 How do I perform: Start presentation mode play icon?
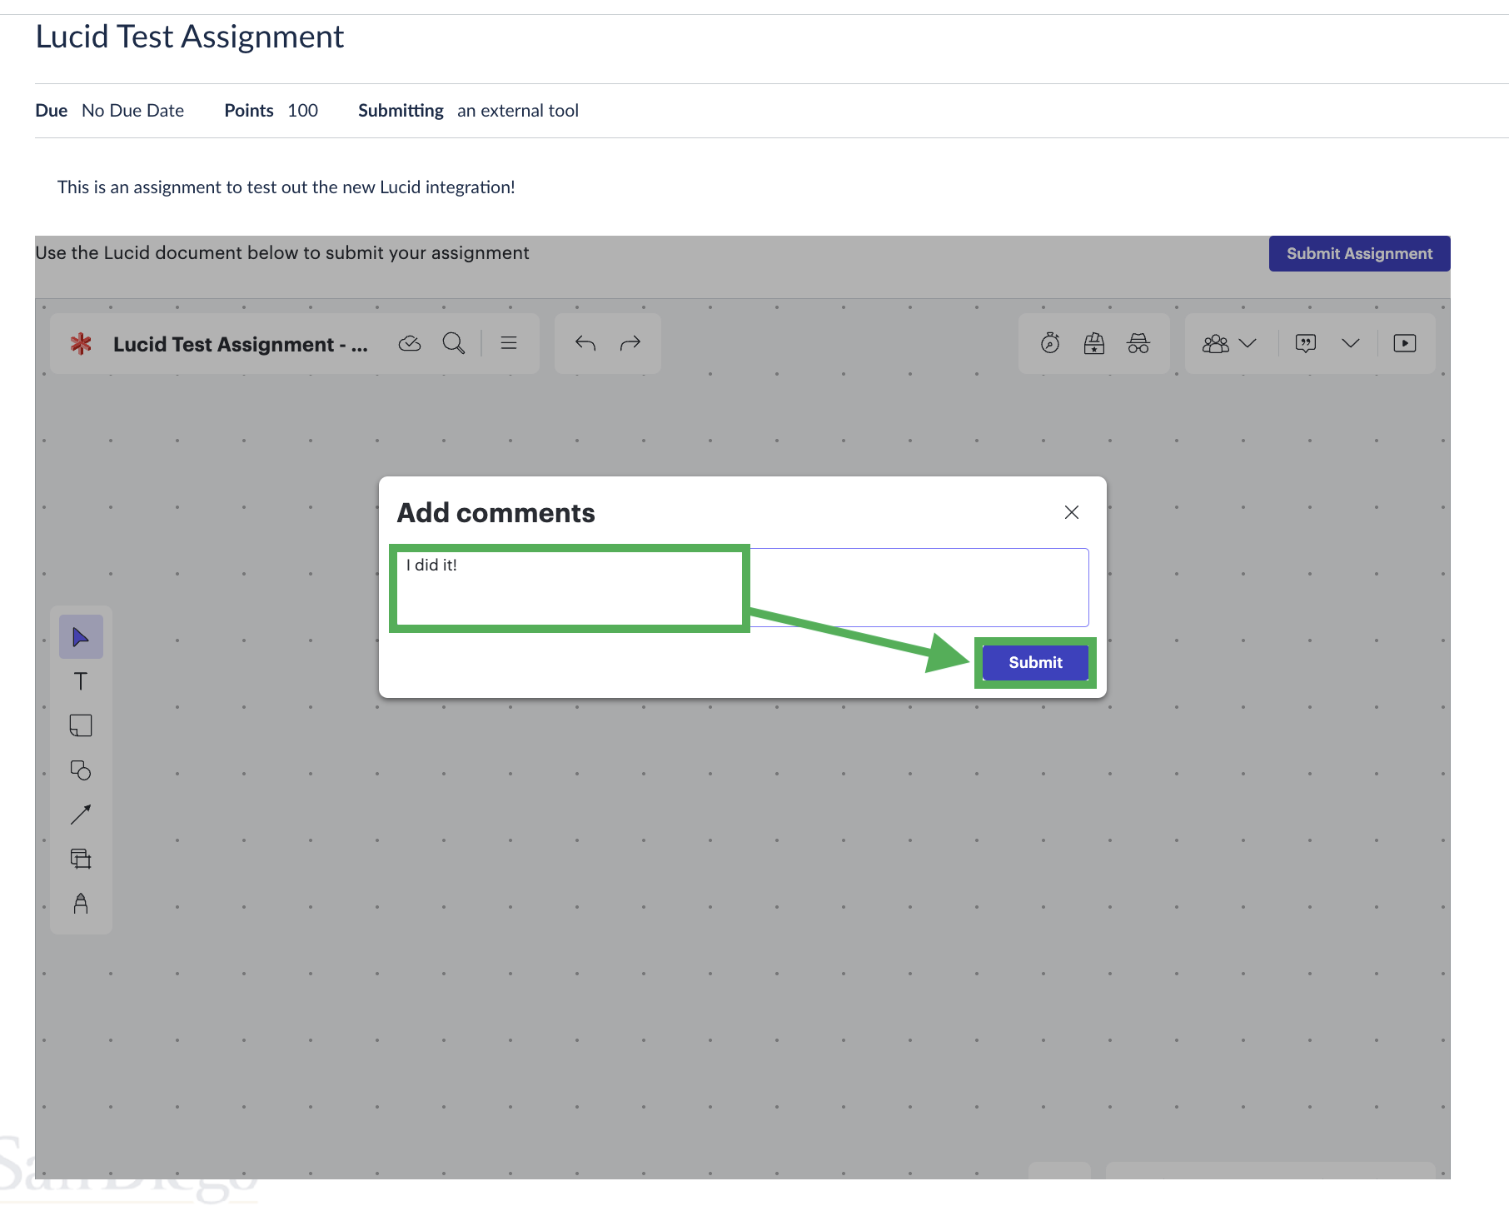pos(1405,343)
